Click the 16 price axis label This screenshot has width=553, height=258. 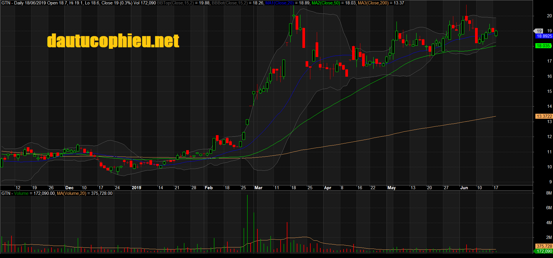(x=549, y=76)
